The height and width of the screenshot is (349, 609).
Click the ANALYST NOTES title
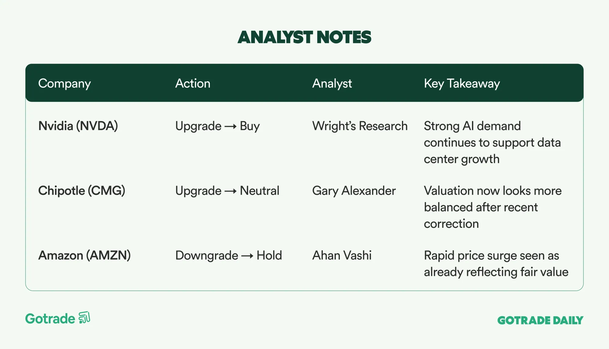pos(304,37)
